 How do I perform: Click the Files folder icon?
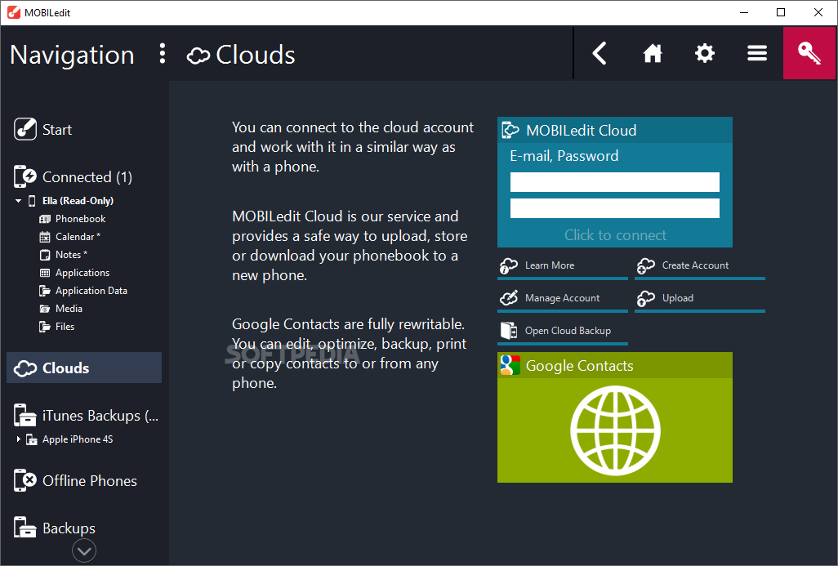(x=45, y=327)
